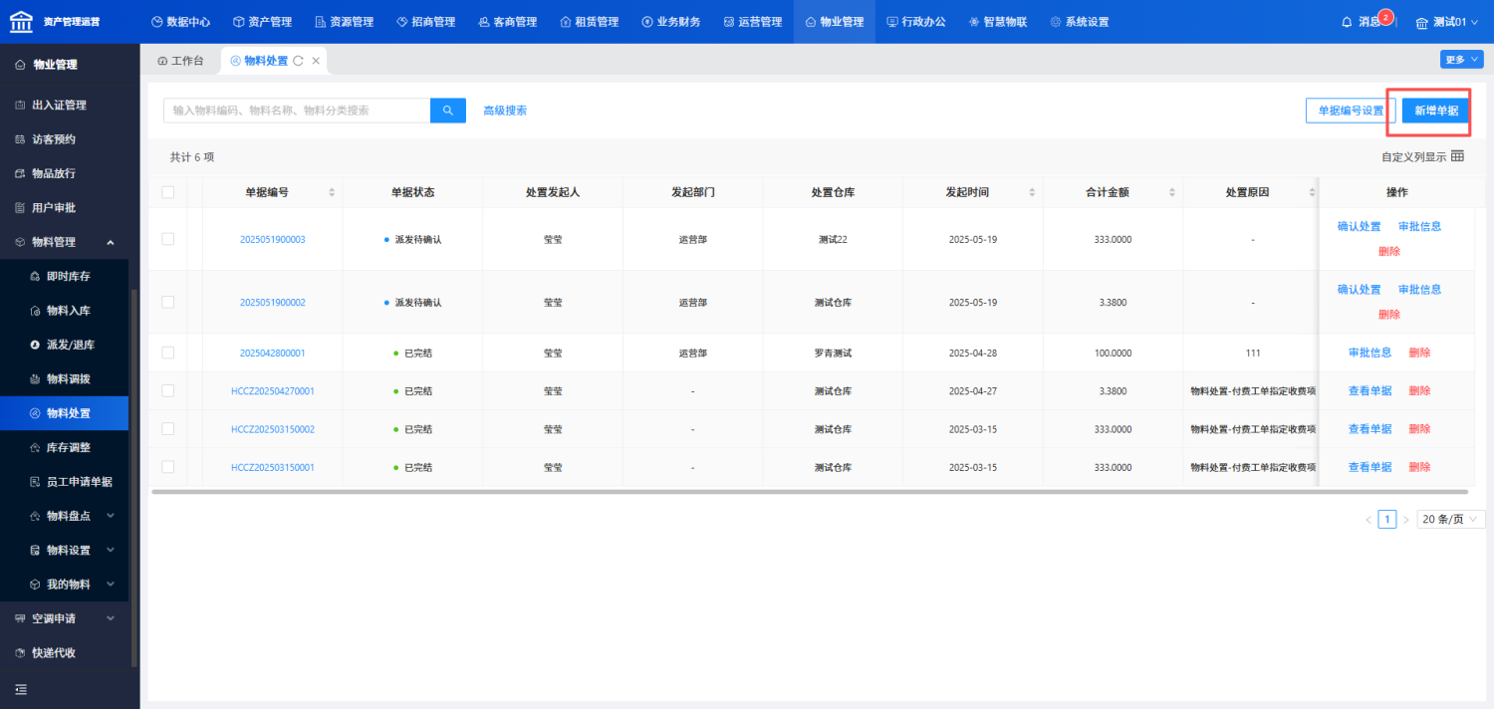The height and width of the screenshot is (709, 1494).
Task: Open 物料入库 in sidebar
Action: [68, 311]
